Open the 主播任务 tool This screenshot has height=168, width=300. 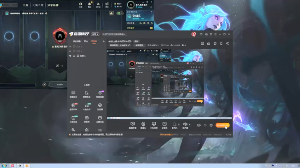pos(100,119)
